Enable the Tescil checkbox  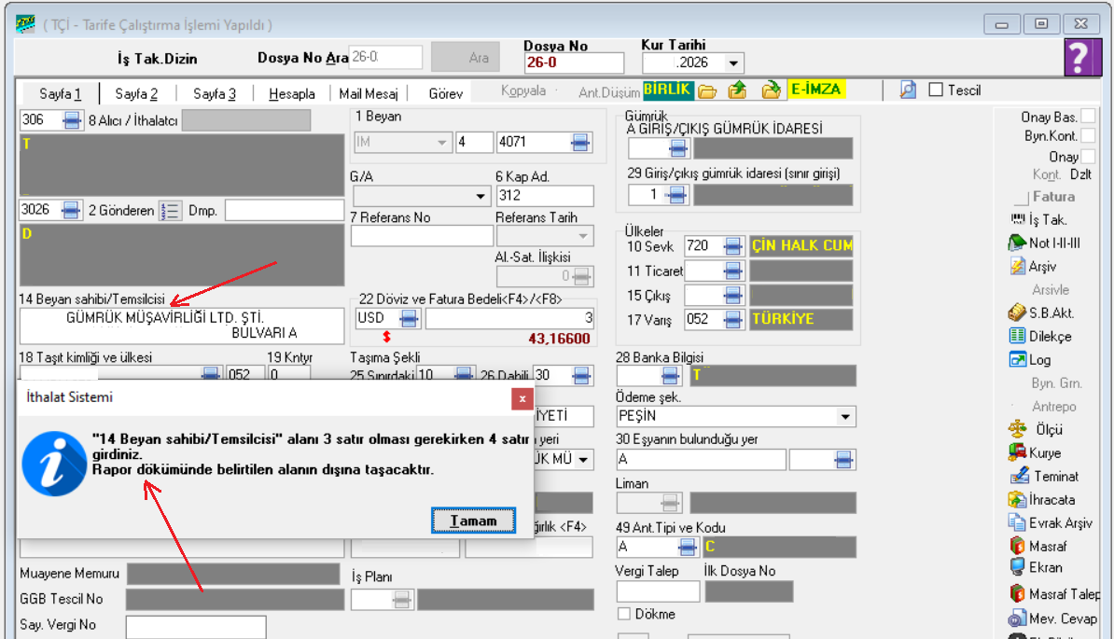click(936, 90)
